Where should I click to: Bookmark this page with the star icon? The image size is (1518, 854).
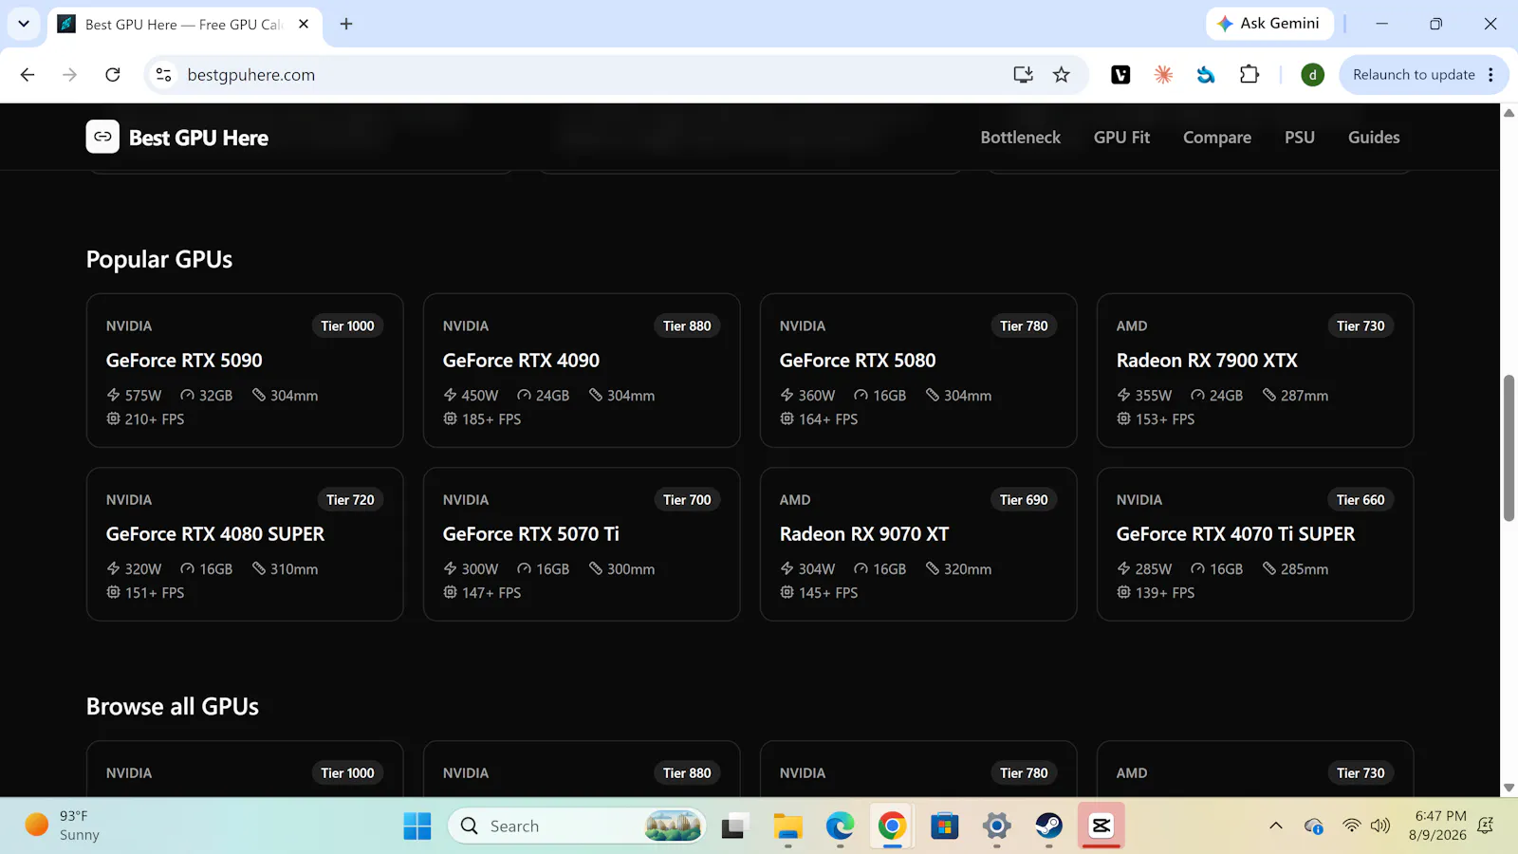(1062, 75)
